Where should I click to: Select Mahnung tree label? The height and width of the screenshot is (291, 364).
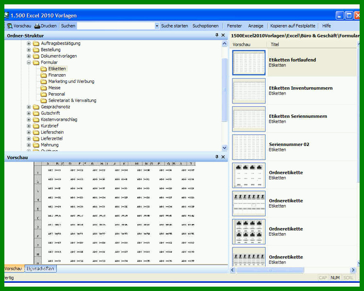coord(50,145)
